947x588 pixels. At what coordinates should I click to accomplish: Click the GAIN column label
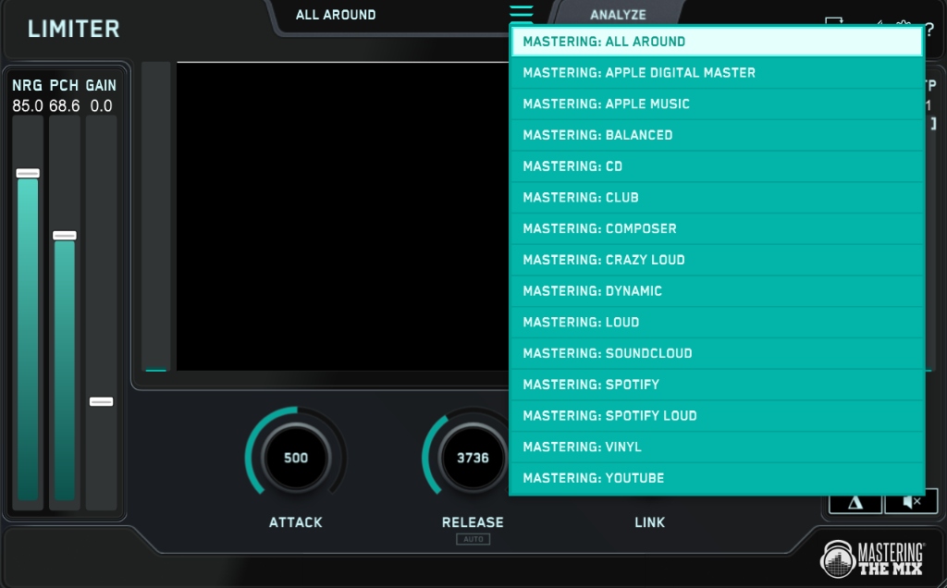coord(101,85)
